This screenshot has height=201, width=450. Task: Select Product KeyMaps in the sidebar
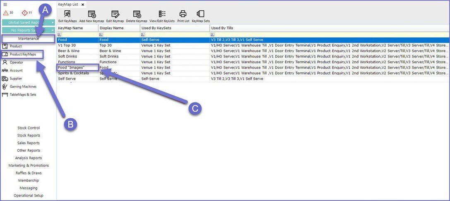pyautogui.click(x=23, y=54)
